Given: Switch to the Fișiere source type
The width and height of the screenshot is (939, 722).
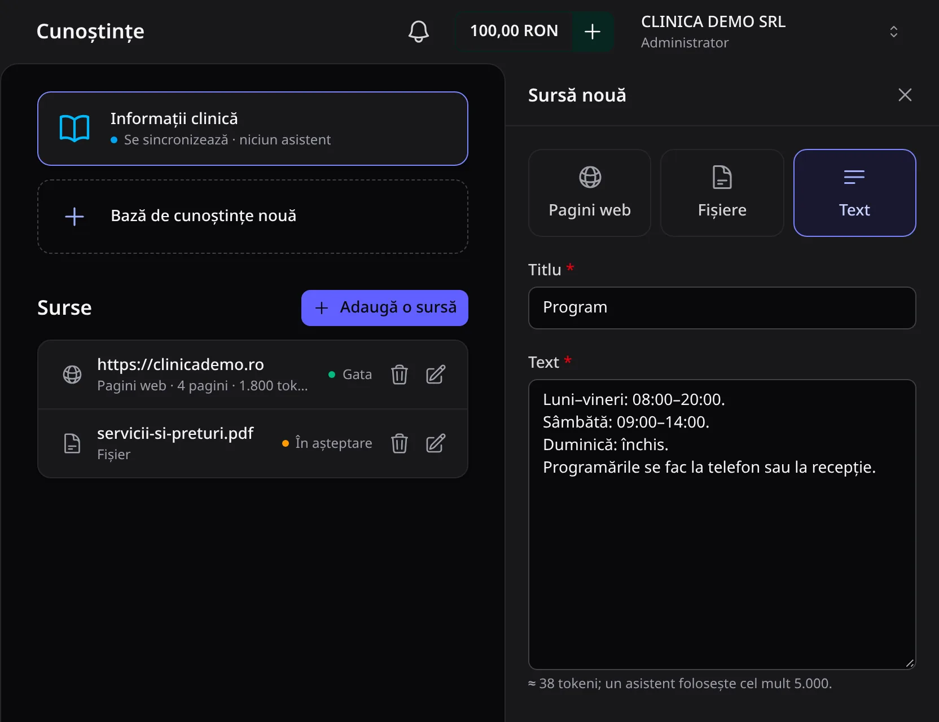Looking at the screenshot, I should pos(722,193).
